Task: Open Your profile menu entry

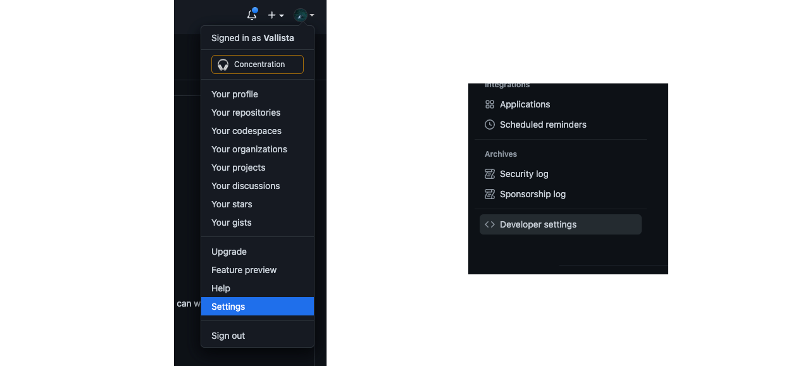Action: (x=235, y=94)
